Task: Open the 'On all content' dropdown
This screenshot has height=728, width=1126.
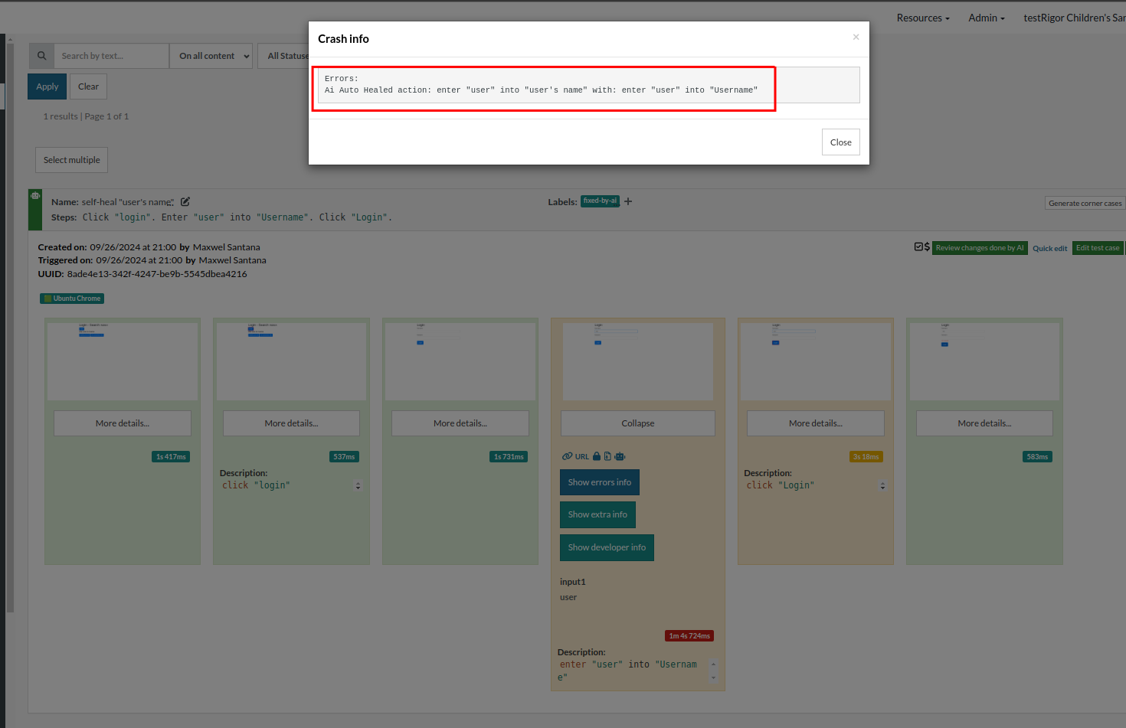Action: [x=211, y=56]
